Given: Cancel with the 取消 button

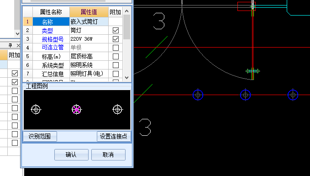Looking at the screenshot, I should [108, 155].
